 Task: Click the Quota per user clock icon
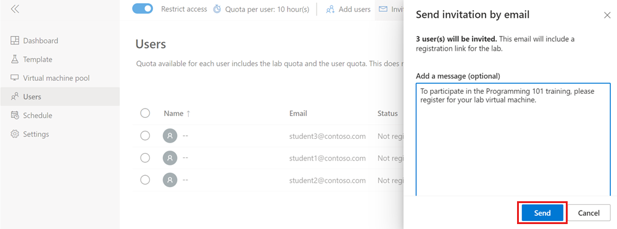click(x=217, y=9)
